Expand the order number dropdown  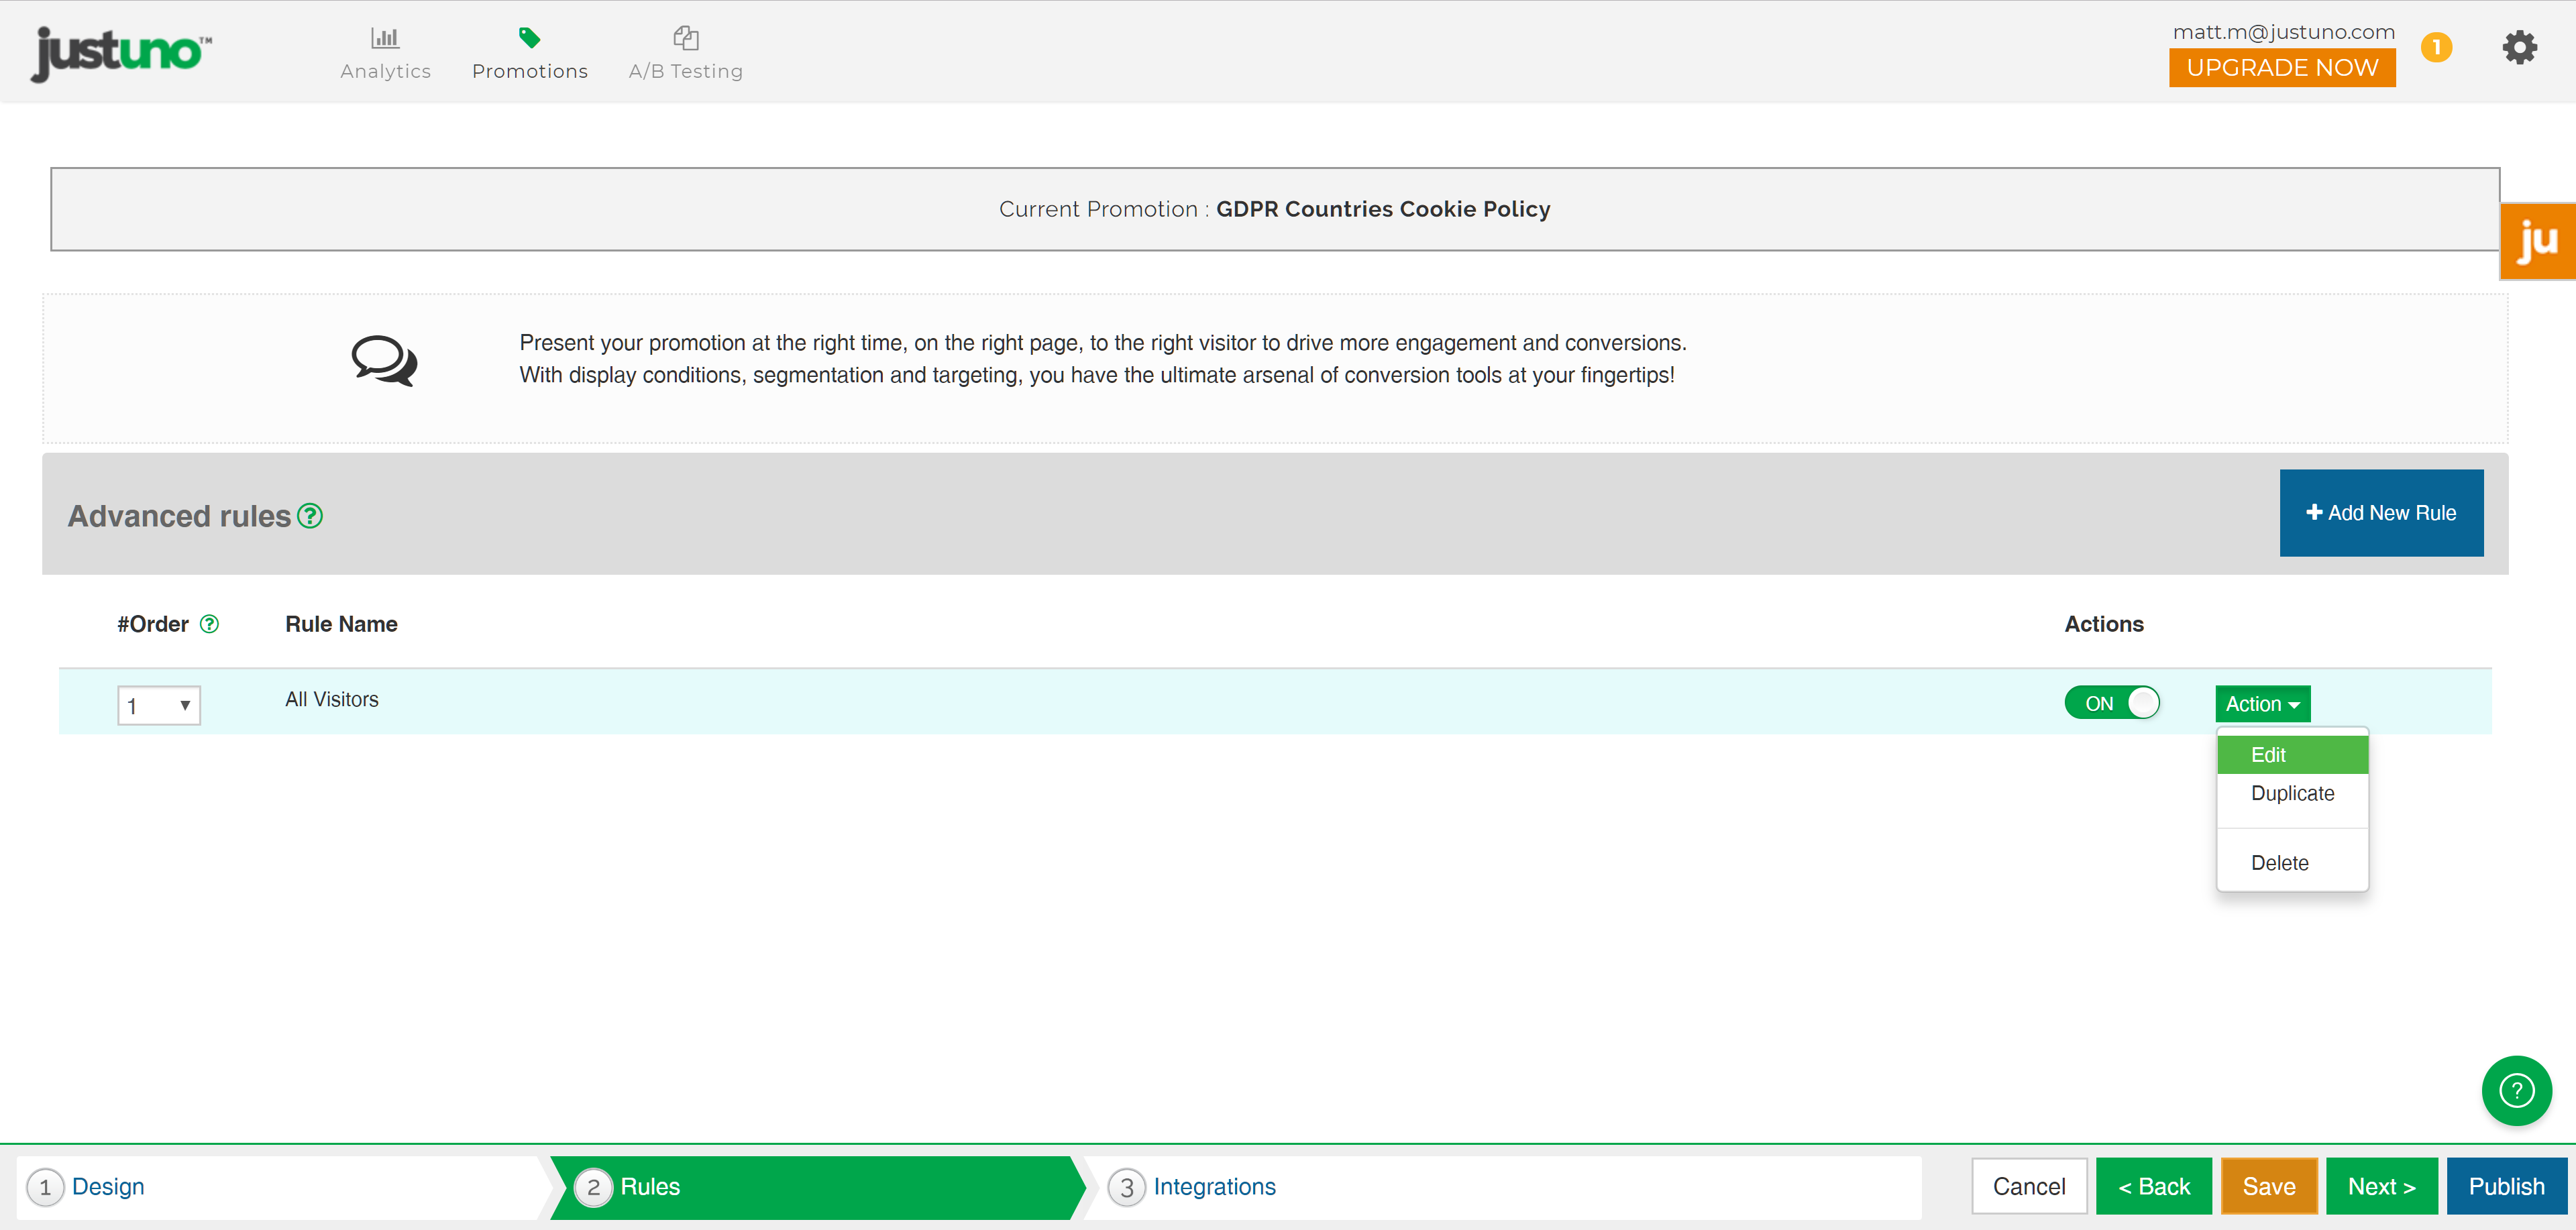[159, 705]
